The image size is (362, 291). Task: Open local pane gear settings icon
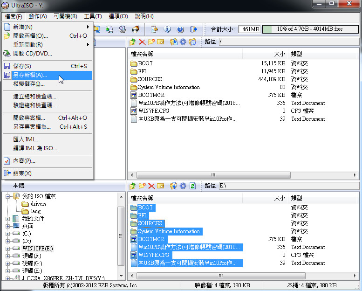[x=183, y=186]
